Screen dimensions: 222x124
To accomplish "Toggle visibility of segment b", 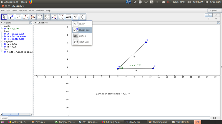I will (x=5, y=47).
